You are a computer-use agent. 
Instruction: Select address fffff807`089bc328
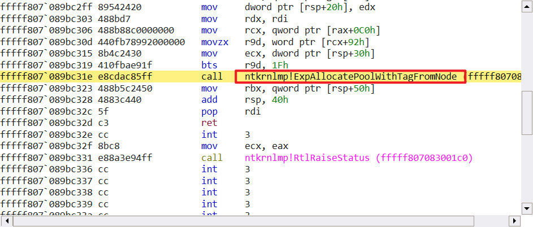pos(46,100)
